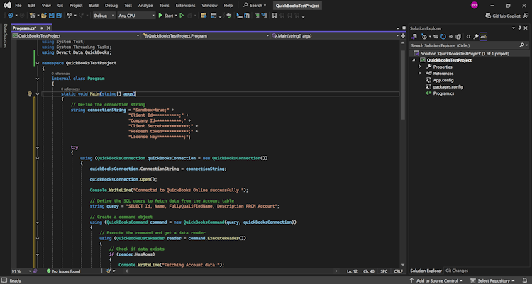Open the Analyze menu
The width and height of the screenshot is (532, 284).
[x=145, y=5]
